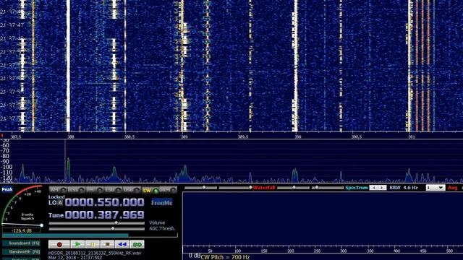The height and width of the screenshot is (260, 463).
Task: Click the CW Pitch = 700 Hz label
Action: pyautogui.click(x=225, y=257)
